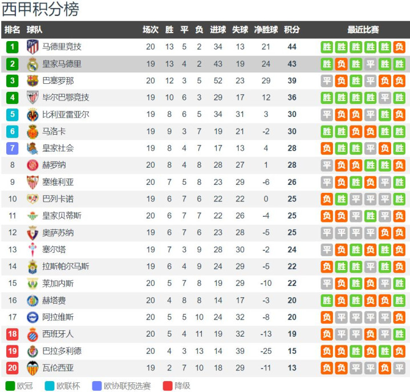Image resolution: width=410 pixels, height=392 pixels.
Task: Click the Villarreal club crest
Action: pos(33,115)
